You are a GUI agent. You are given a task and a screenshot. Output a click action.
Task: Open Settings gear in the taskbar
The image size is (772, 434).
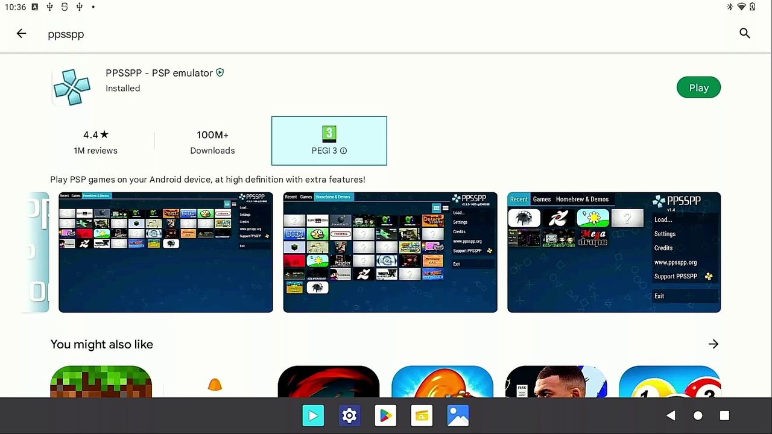349,415
